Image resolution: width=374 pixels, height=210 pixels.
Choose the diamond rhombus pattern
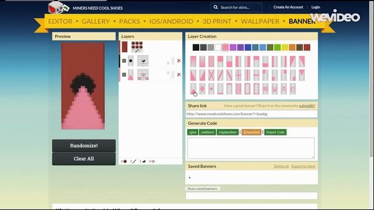click(202, 89)
